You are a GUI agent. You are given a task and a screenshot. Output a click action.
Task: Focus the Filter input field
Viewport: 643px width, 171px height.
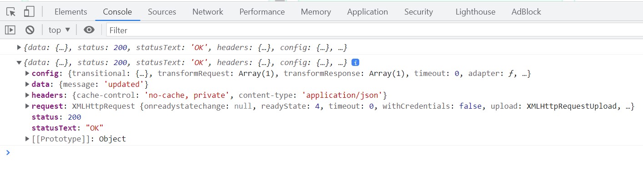point(374,30)
